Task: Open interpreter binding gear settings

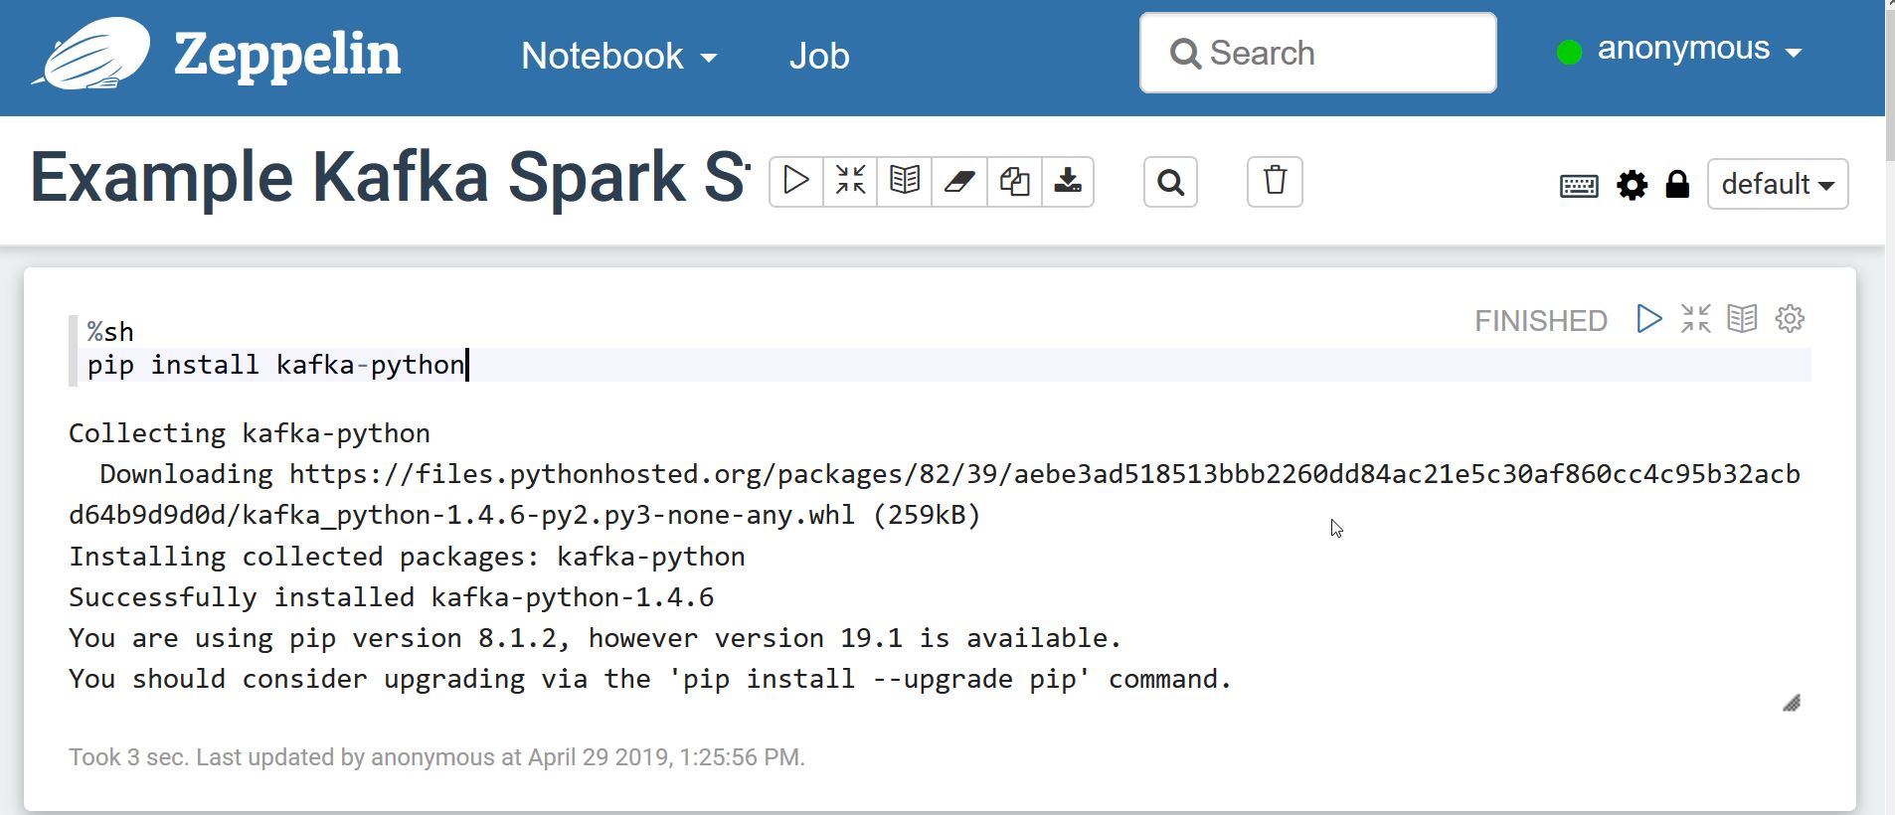Action: [x=1632, y=184]
